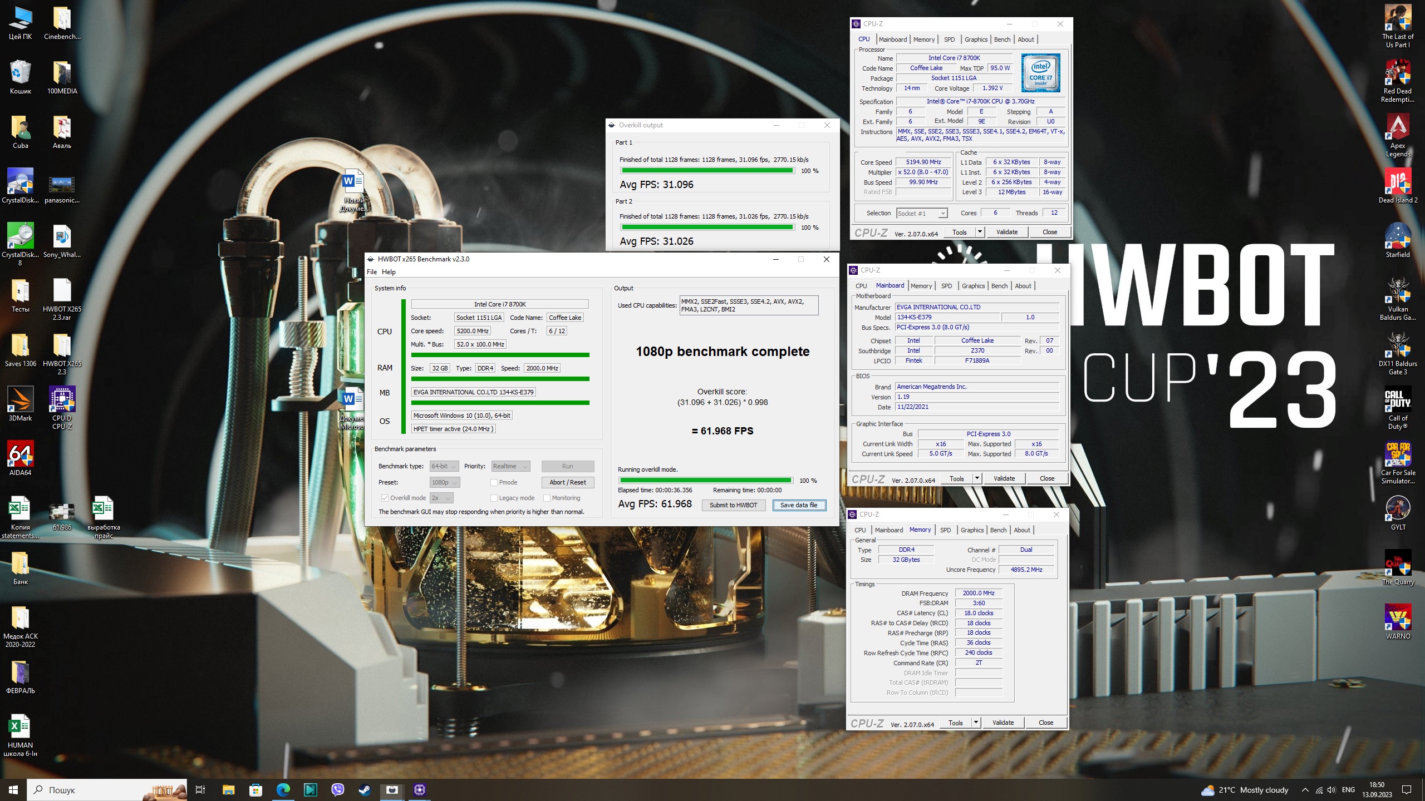
Task: Open The Last of Us Part I shortcut
Action: [1398, 26]
